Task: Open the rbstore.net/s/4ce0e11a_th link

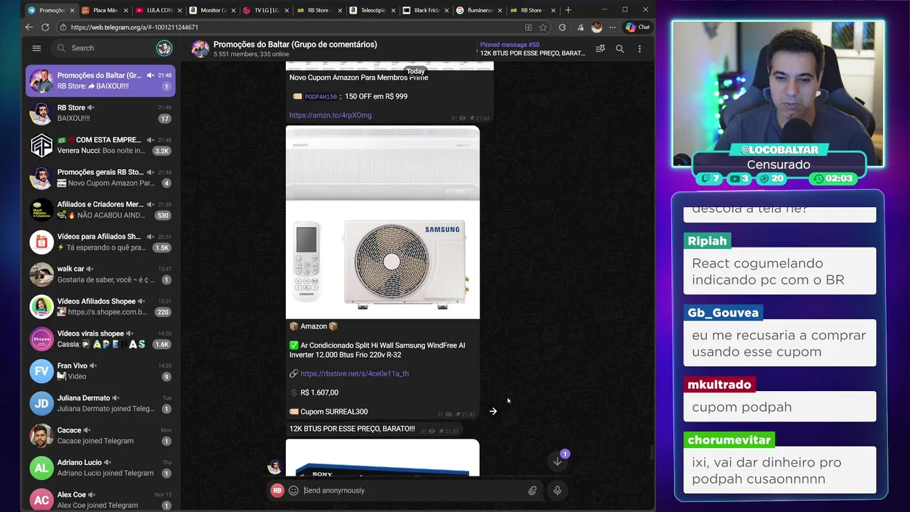Action: coord(354,373)
